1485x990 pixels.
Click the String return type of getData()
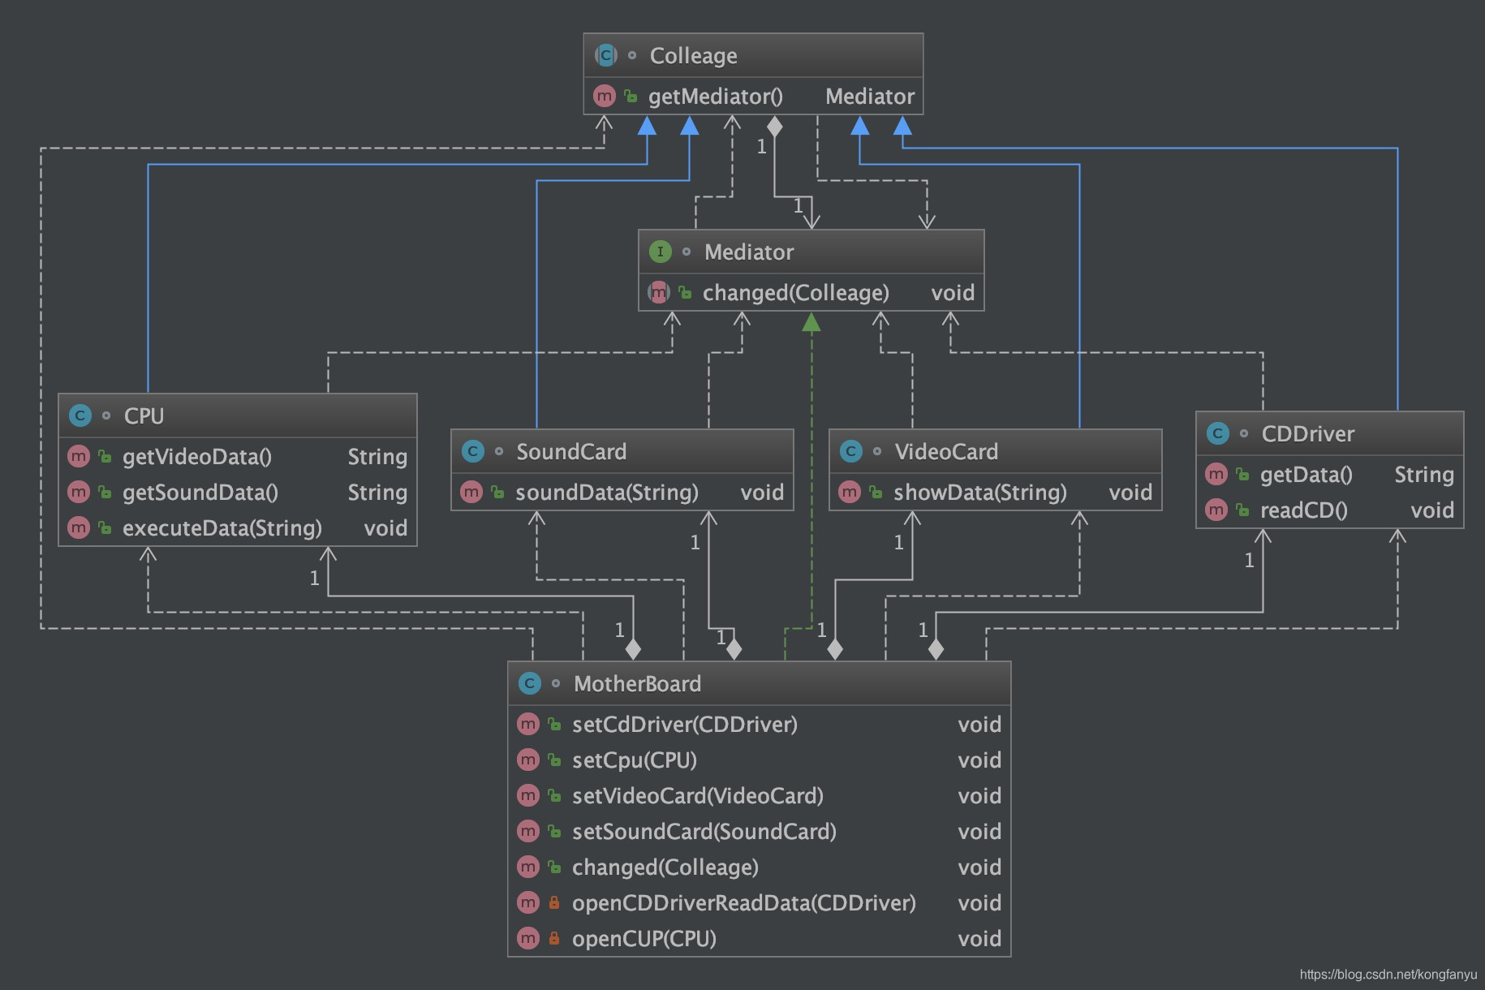pyautogui.click(x=1423, y=474)
